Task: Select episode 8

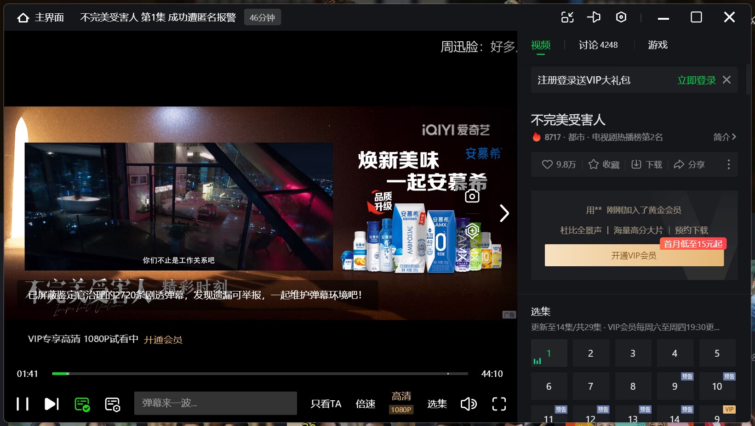Action: point(633,386)
